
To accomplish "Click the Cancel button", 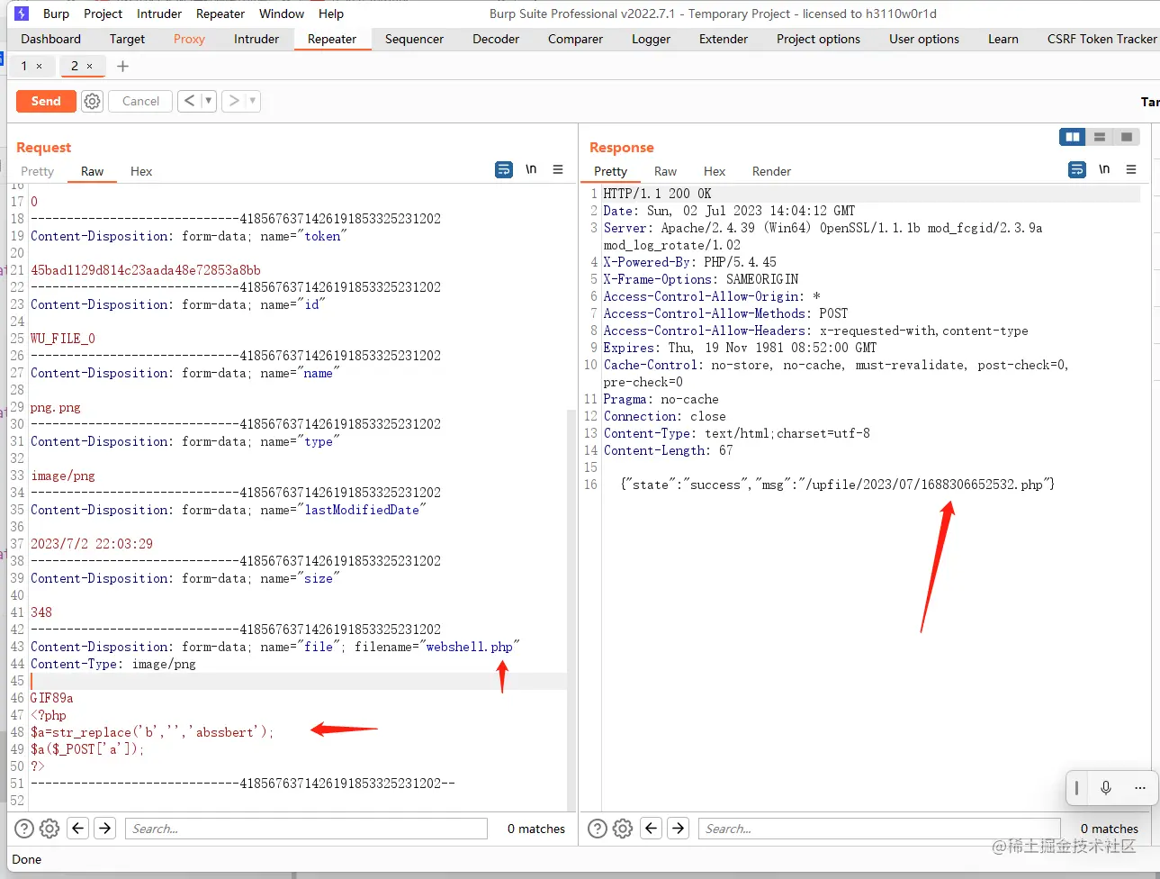I will coord(140,101).
